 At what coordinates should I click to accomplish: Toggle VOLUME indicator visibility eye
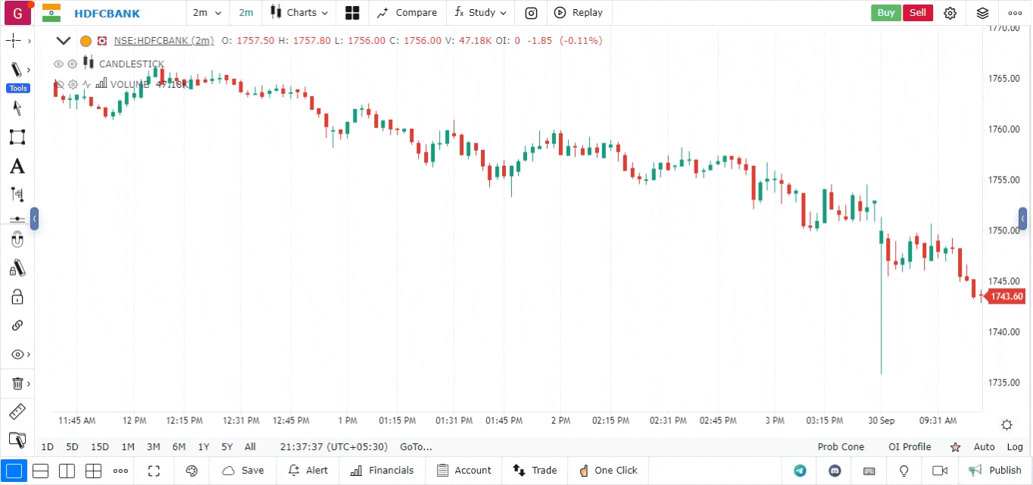58,85
